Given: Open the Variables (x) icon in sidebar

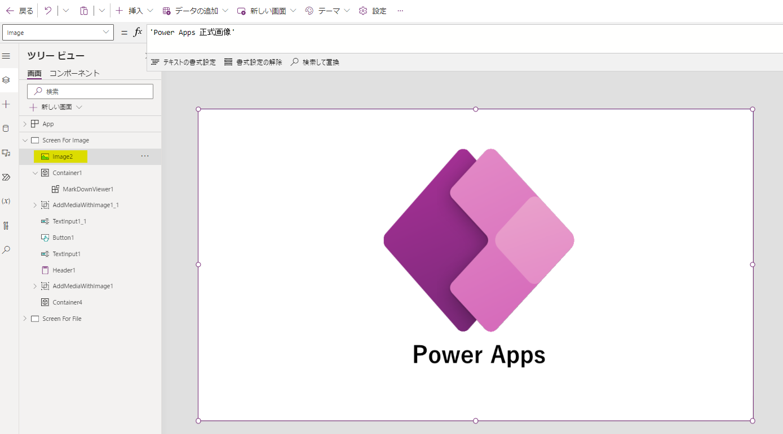Looking at the screenshot, I should pos(6,201).
